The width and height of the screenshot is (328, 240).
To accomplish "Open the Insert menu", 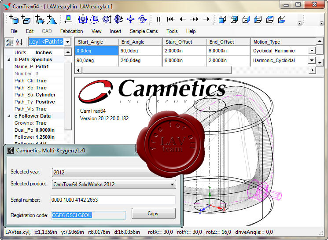I will click(116, 31).
